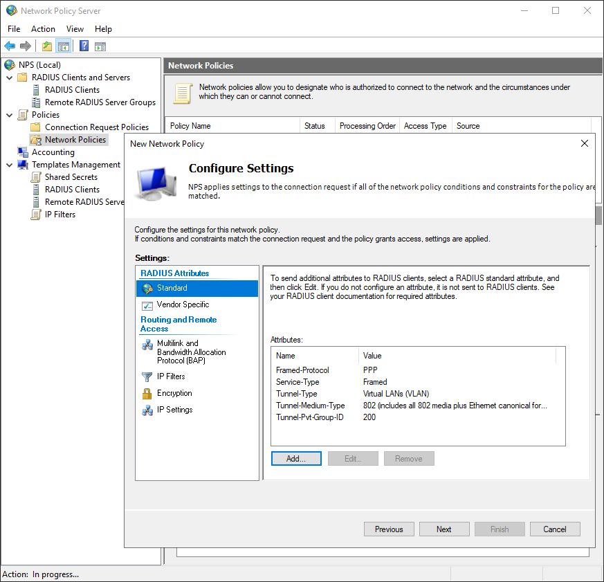Select the Encryption settings entry
This screenshot has height=582, width=604.
(x=197, y=393)
